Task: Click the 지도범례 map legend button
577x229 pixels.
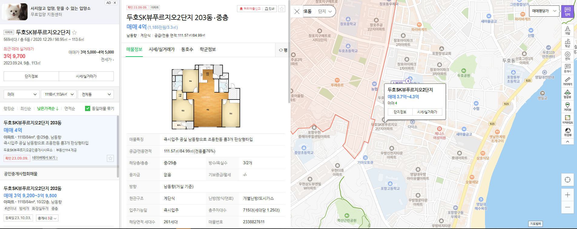Action: point(536,224)
